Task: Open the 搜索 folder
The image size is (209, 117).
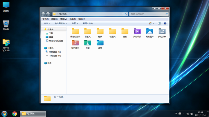Action: 125,33
